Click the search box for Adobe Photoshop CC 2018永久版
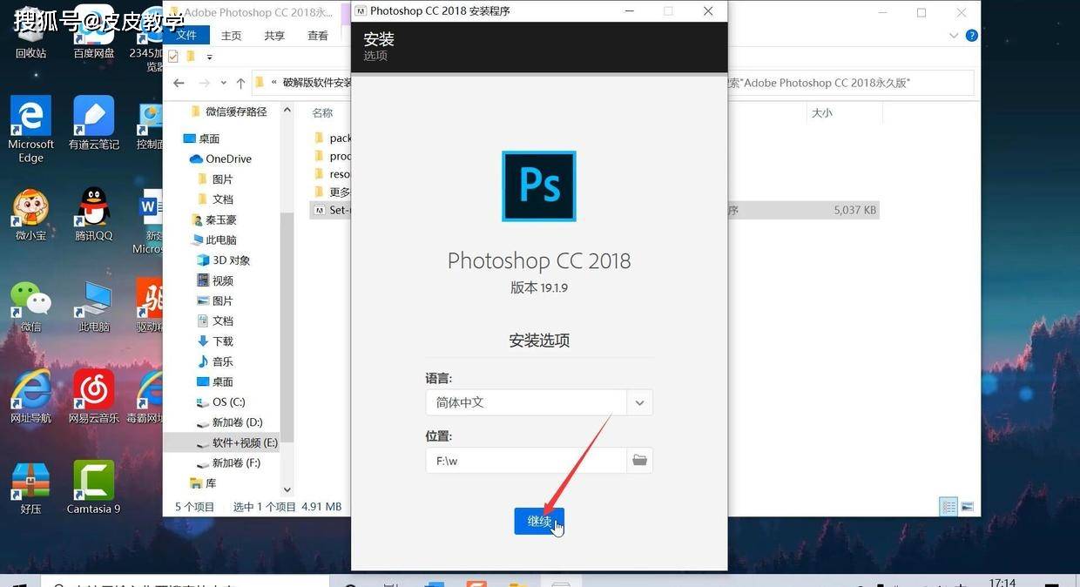Image resolution: width=1080 pixels, height=587 pixels. click(x=850, y=83)
